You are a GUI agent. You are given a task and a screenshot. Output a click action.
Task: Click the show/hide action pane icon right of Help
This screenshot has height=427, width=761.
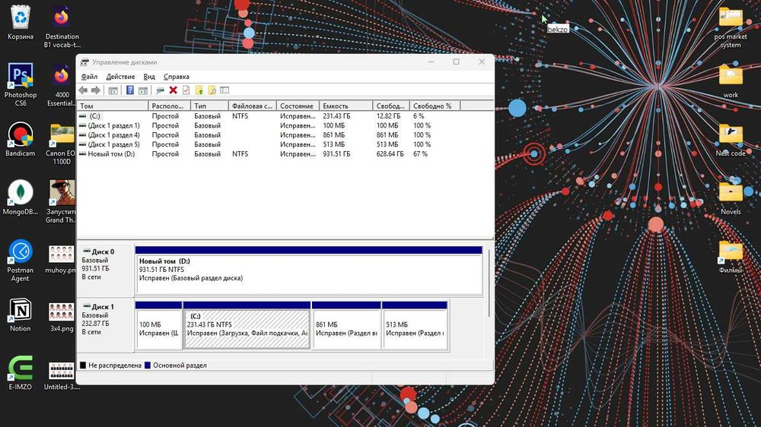click(x=143, y=90)
